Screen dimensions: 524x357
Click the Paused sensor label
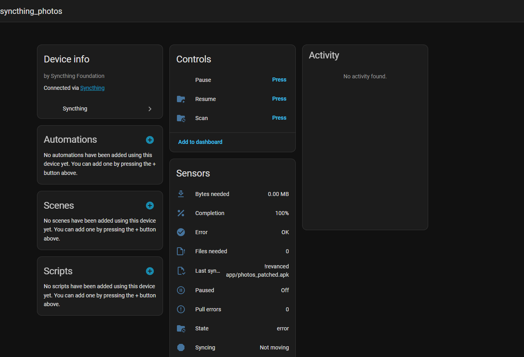(x=205, y=290)
